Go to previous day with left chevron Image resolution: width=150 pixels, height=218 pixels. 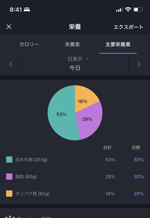(x=11, y=64)
